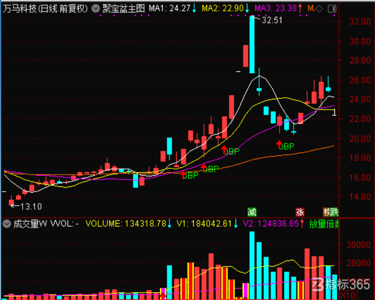Click the green 减 signal tag
This screenshot has height=300, width=375.
[252, 212]
